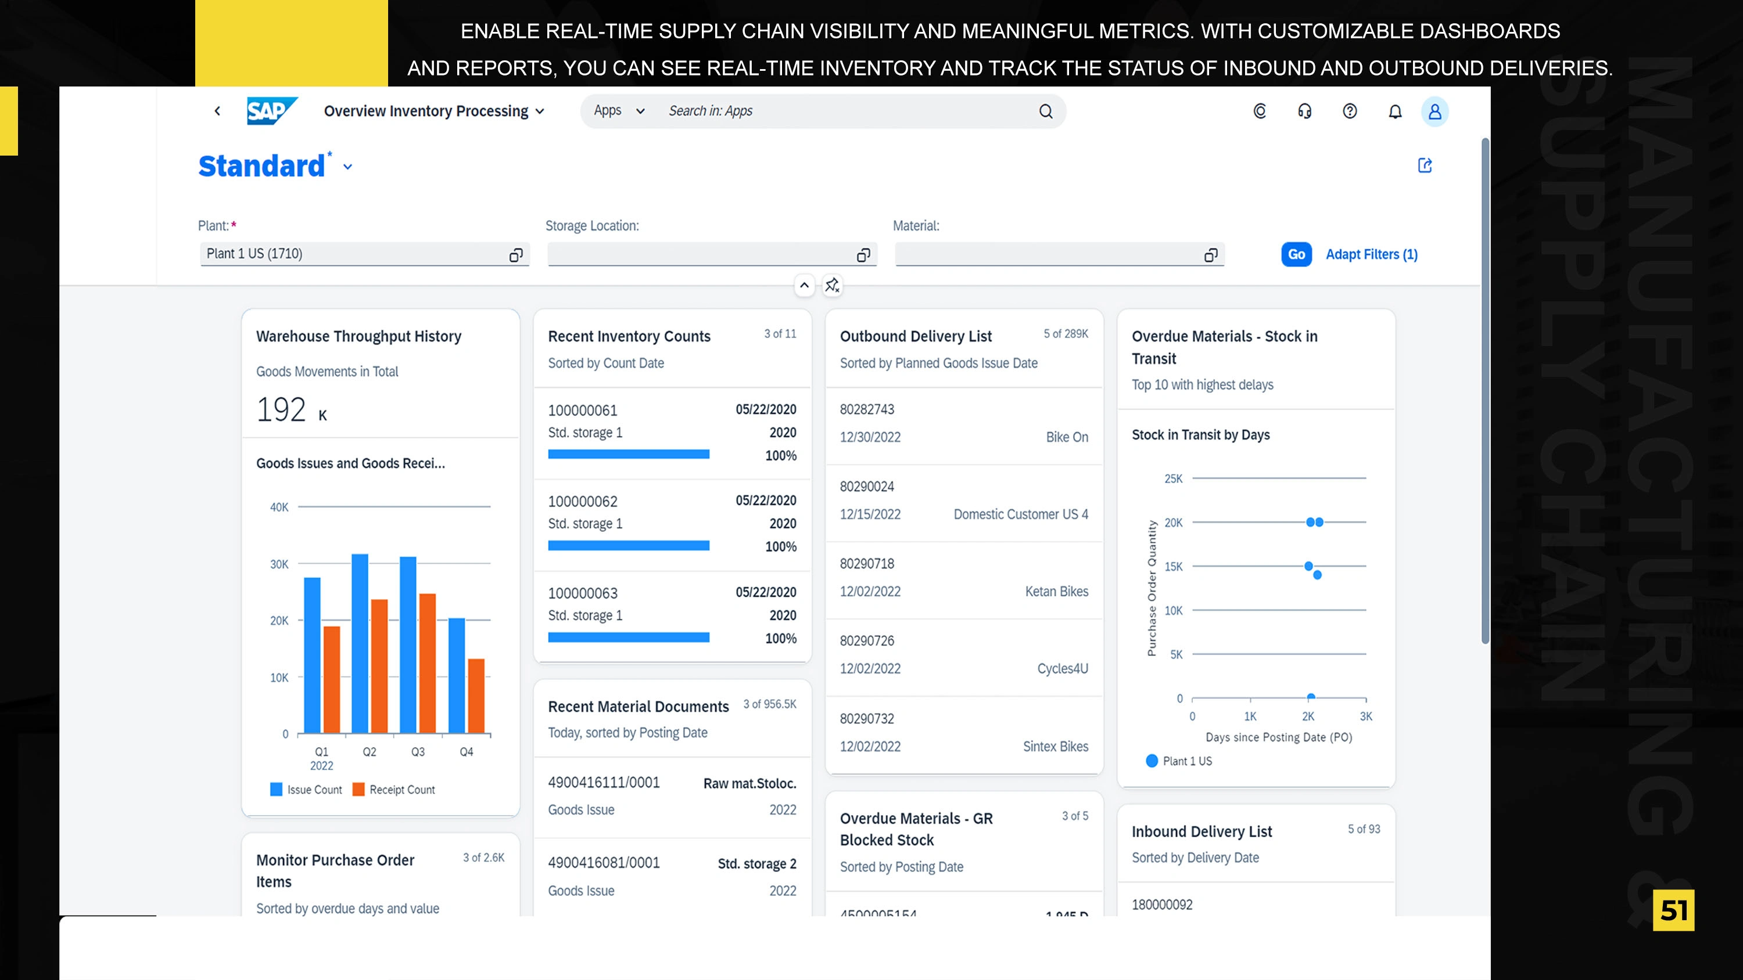Open the notifications bell

(1394, 111)
